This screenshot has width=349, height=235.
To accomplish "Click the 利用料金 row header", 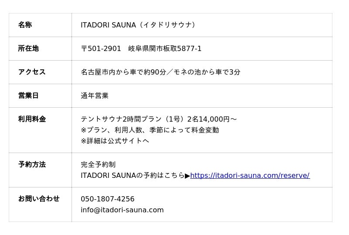I will click(32, 119).
